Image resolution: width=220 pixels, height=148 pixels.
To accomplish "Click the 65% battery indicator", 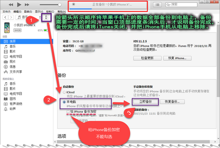I will tap(43, 30).
